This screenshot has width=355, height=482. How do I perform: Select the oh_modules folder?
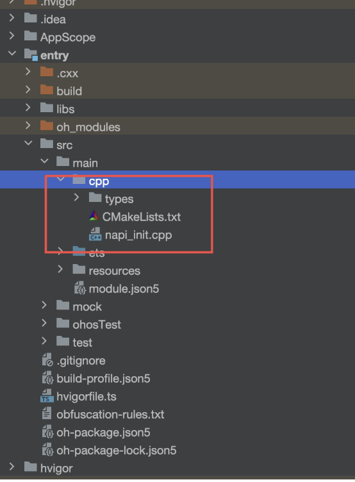click(177, 126)
